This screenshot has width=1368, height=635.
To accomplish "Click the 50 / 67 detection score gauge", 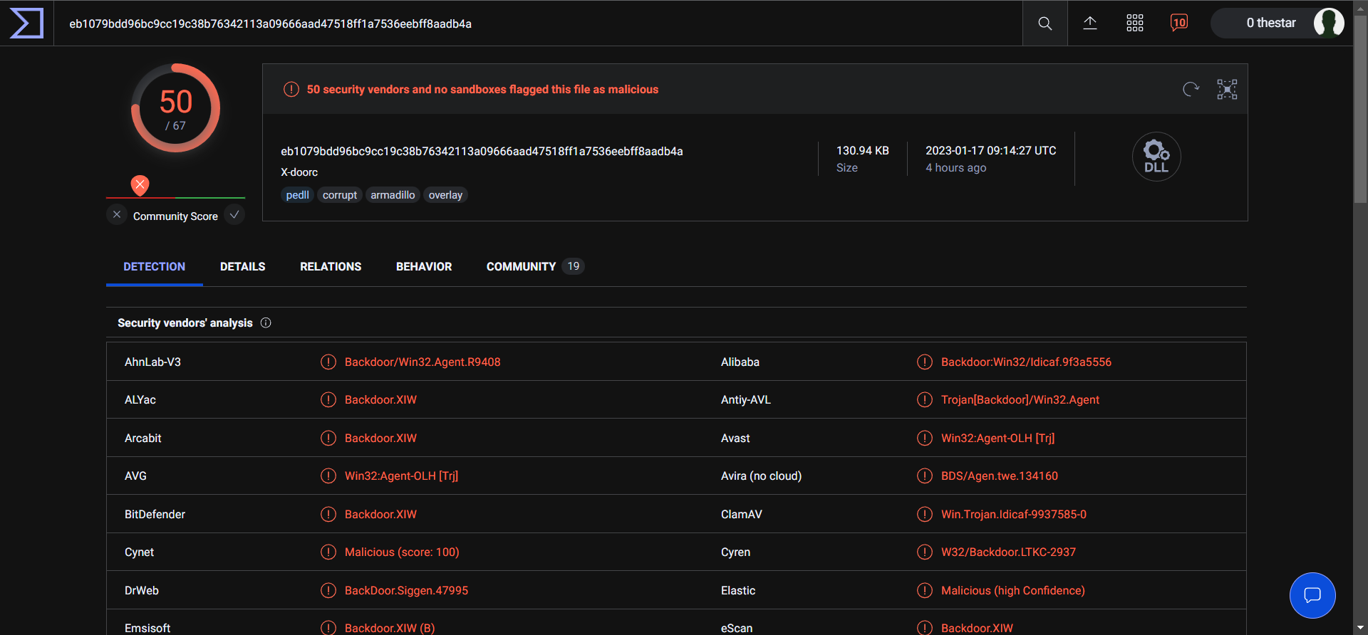I will click(x=176, y=108).
